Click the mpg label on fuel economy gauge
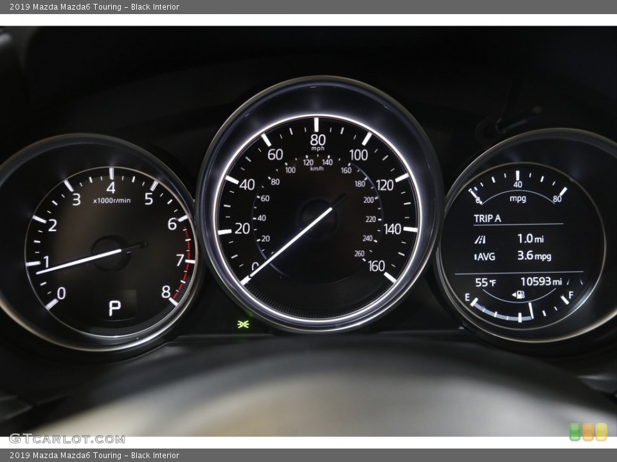Image resolution: width=617 pixels, height=462 pixels. (x=518, y=198)
